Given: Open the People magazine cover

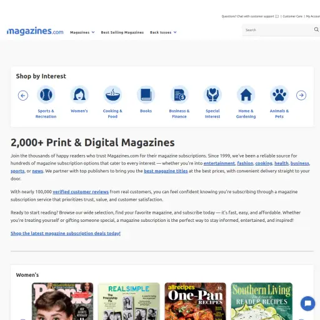Looking at the screenshot, I should (62, 301).
